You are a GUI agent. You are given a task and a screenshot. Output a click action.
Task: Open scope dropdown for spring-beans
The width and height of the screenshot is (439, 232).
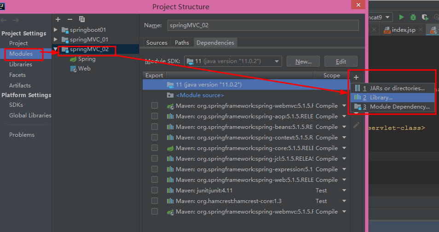[344, 127]
